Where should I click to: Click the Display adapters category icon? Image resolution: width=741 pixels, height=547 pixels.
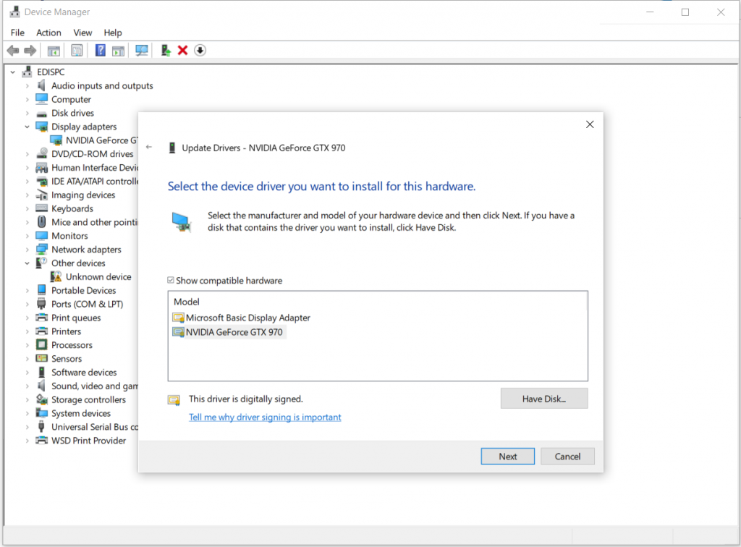tap(41, 127)
